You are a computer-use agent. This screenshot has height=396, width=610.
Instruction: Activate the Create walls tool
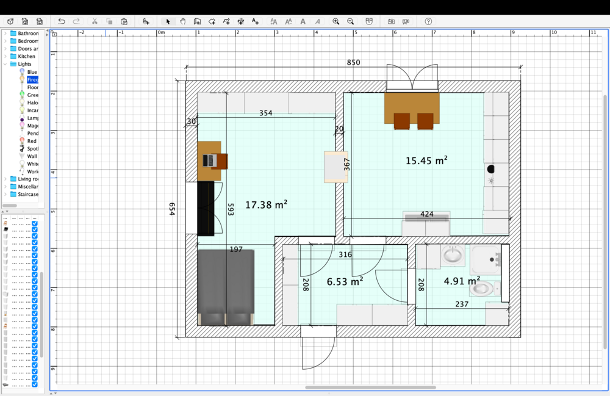click(197, 21)
